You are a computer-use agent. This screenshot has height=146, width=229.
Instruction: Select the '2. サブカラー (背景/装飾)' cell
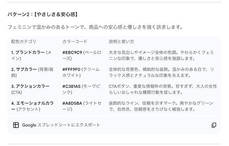pyautogui.click(x=32, y=72)
